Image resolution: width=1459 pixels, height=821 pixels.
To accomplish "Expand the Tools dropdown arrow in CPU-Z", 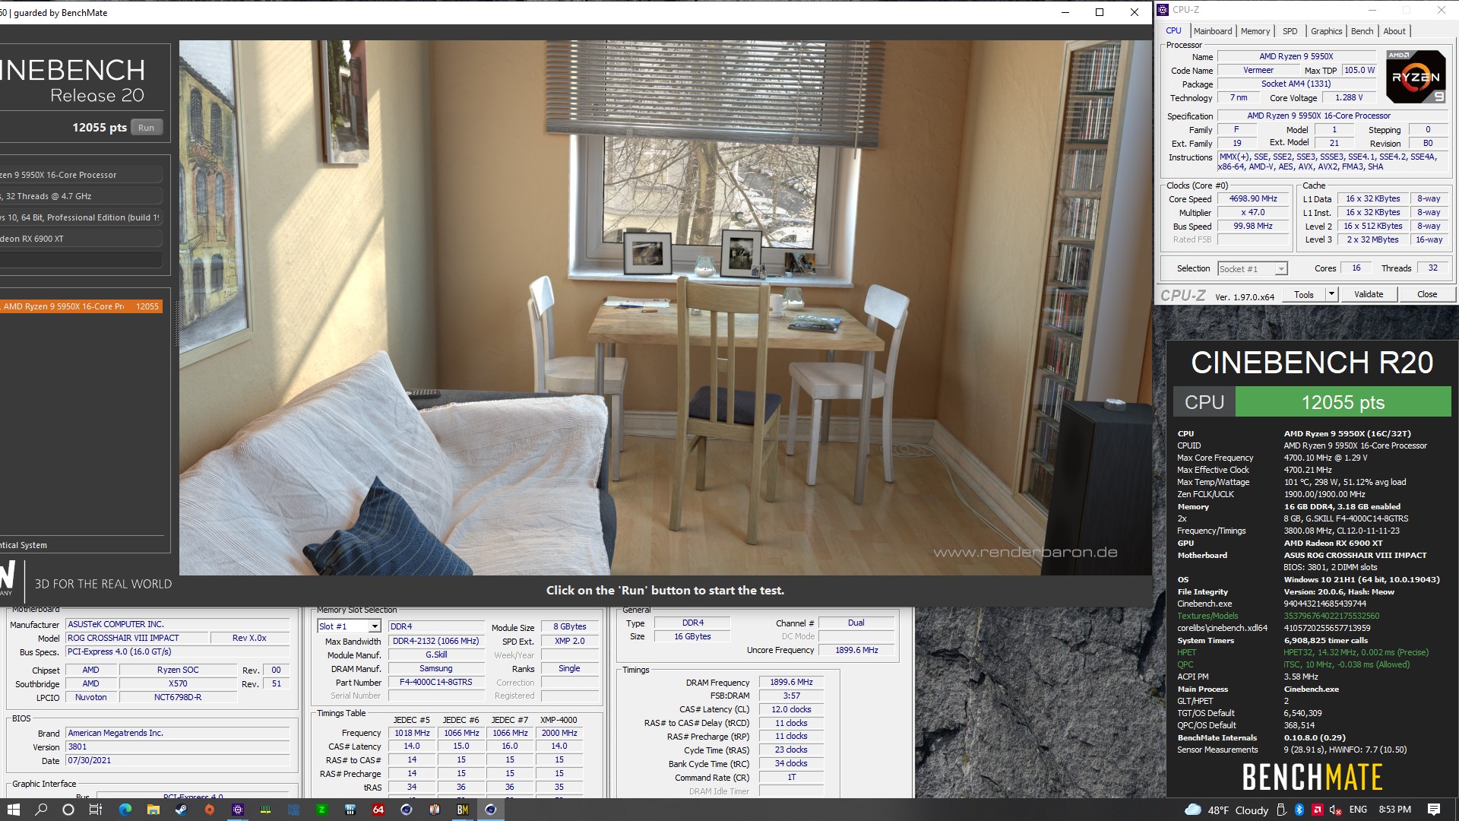I will tap(1331, 295).
